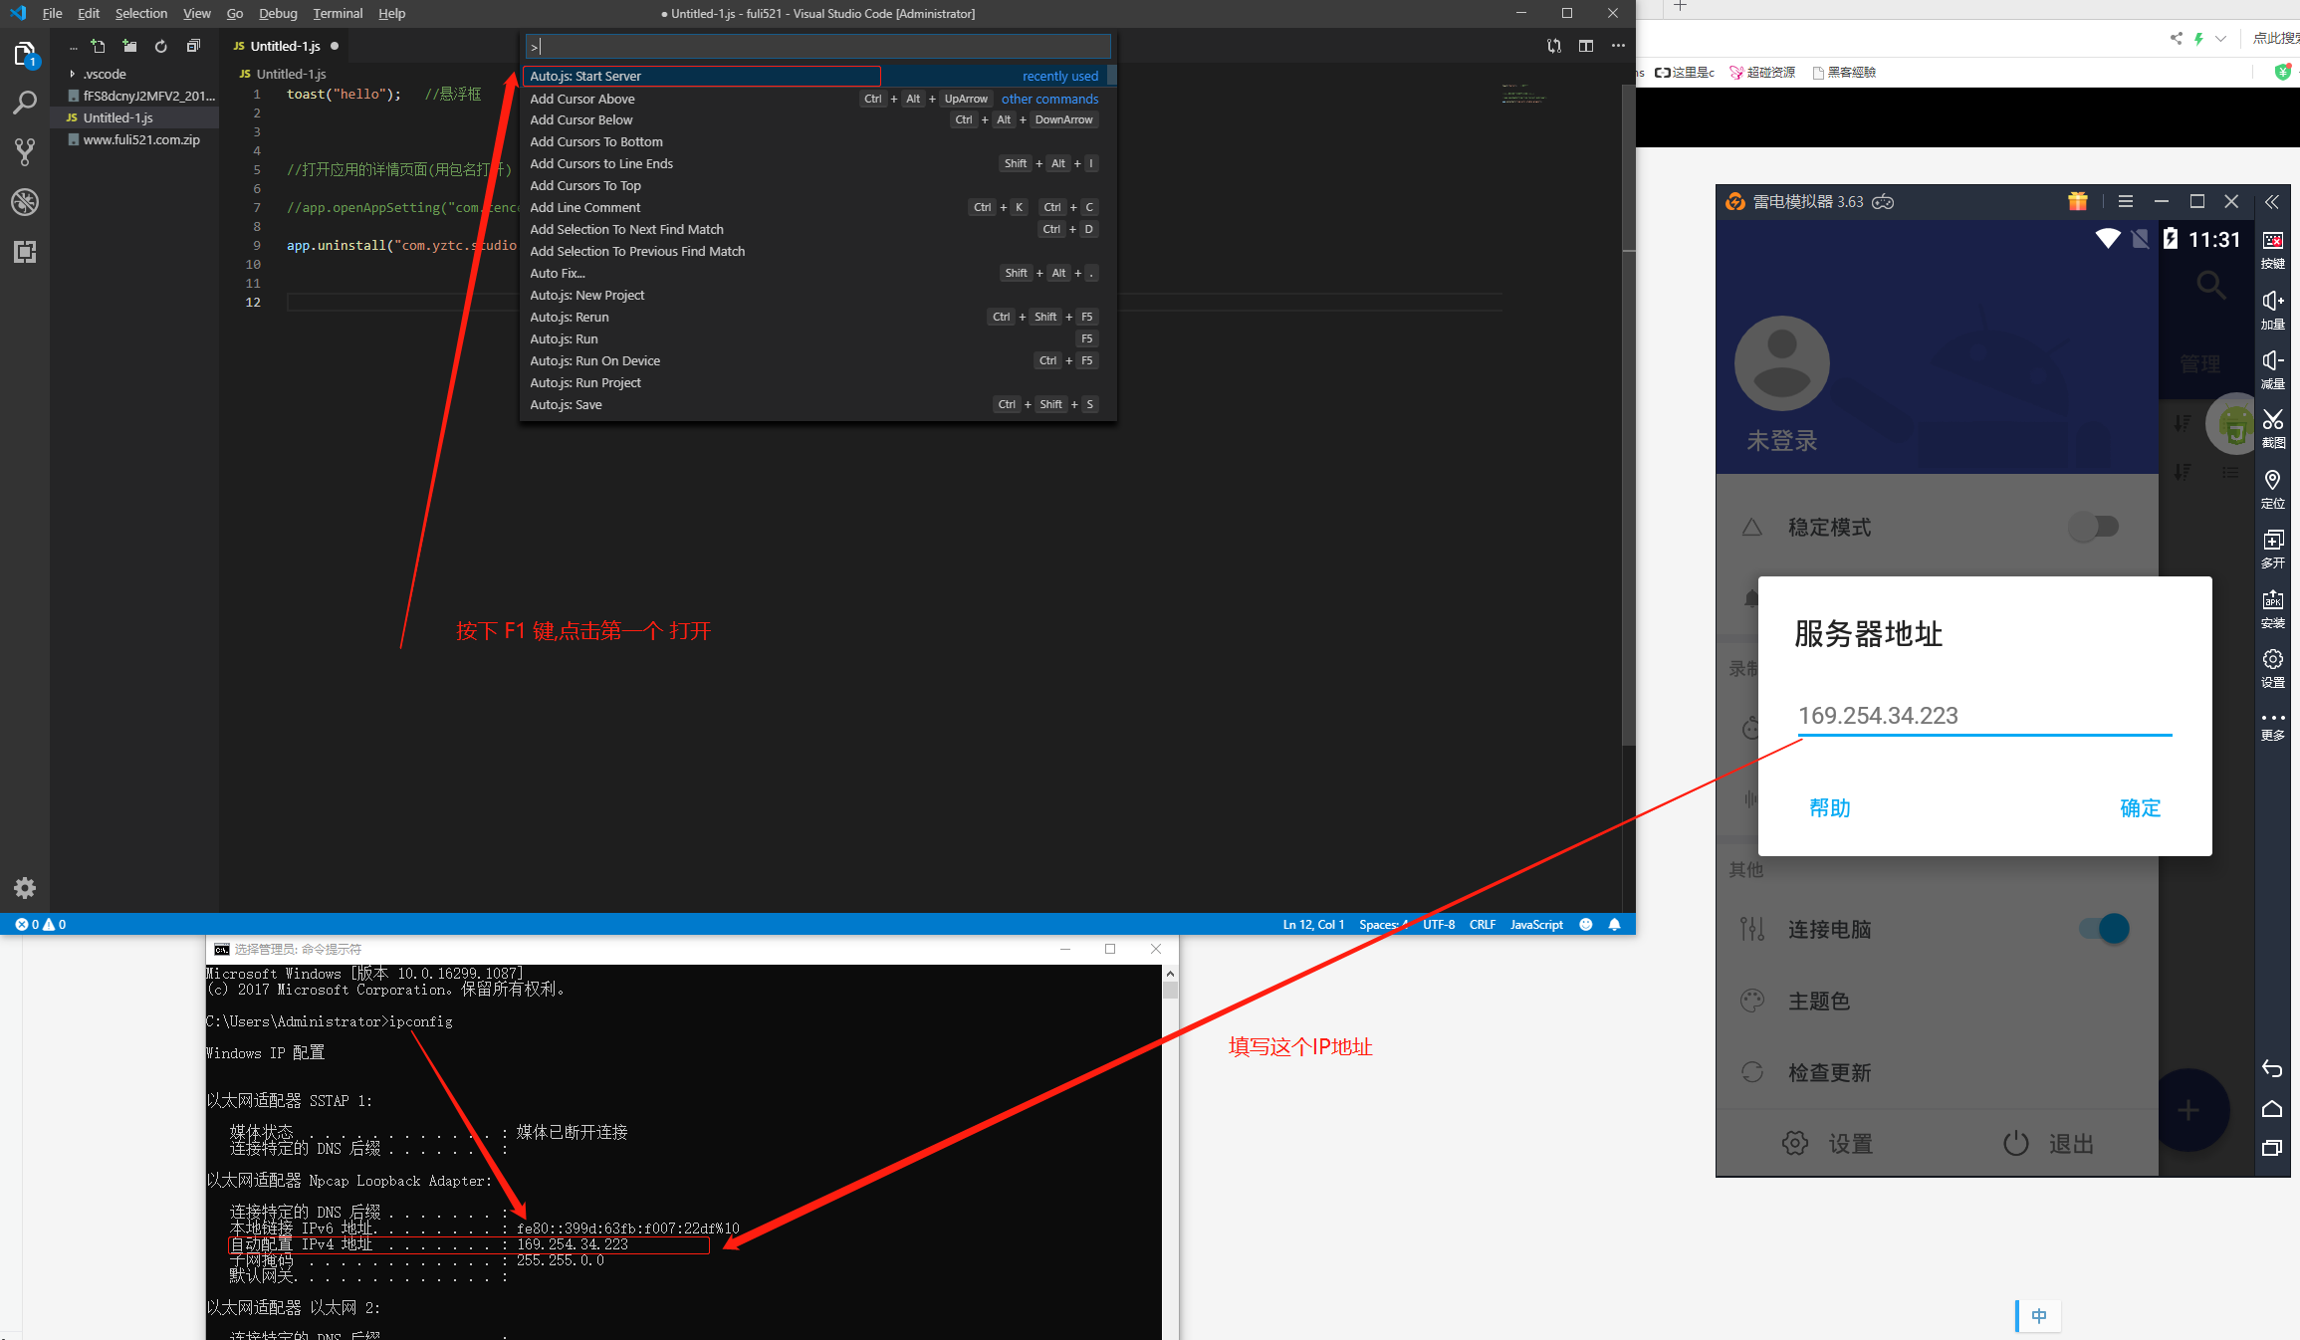Collapse the emulator sidebar chevron

pos(2272,202)
